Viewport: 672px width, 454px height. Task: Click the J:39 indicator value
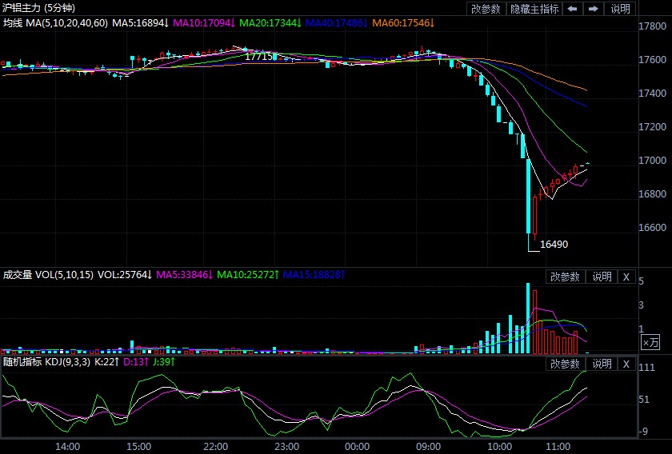(x=164, y=362)
